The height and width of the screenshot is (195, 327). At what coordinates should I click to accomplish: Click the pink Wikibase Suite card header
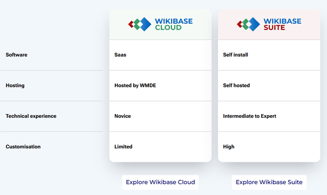point(269,24)
